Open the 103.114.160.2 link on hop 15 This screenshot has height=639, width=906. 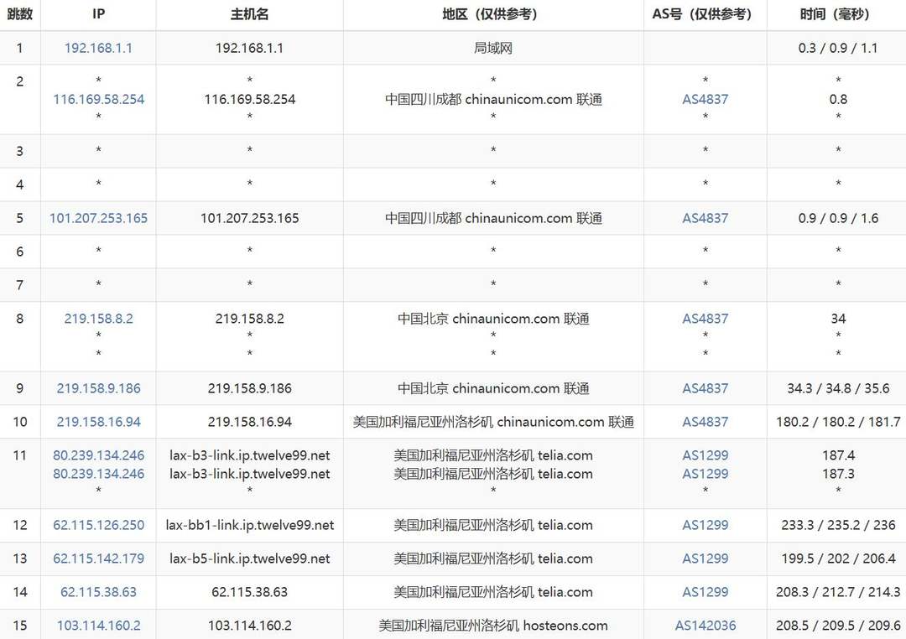click(x=98, y=625)
